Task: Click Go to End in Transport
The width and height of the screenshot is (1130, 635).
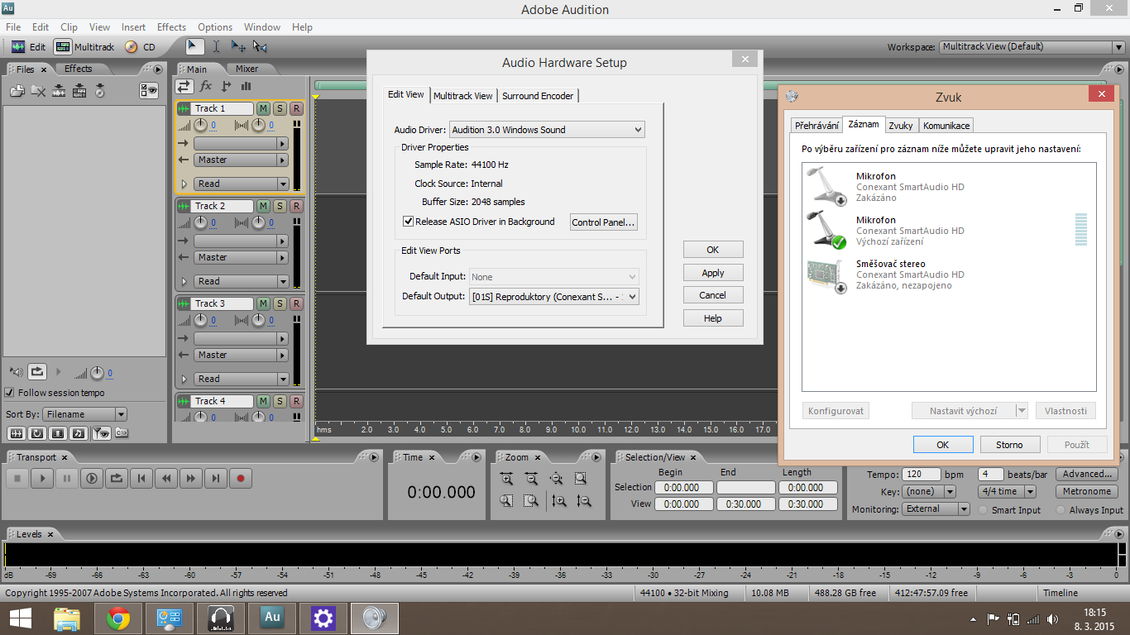Action: (216, 478)
